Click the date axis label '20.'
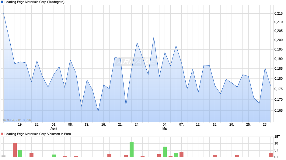286x160 pixels. 232,125
